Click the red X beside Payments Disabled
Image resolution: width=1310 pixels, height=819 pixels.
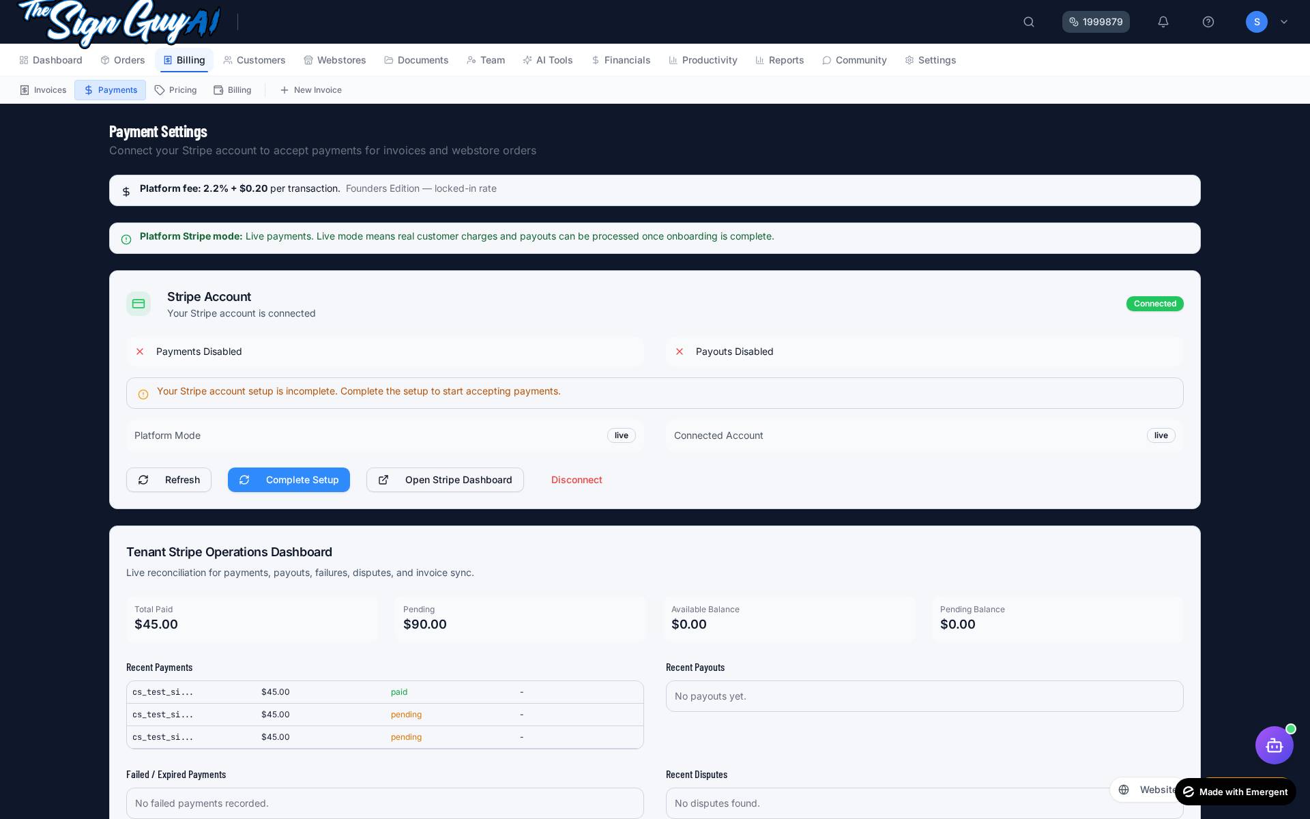[140, 351]
